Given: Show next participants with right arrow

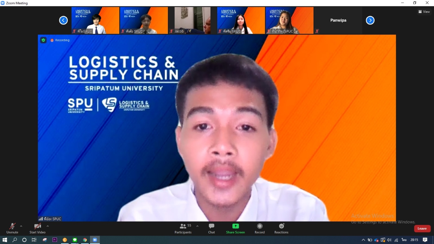Looking at the screenshot, I should point(370,20).
